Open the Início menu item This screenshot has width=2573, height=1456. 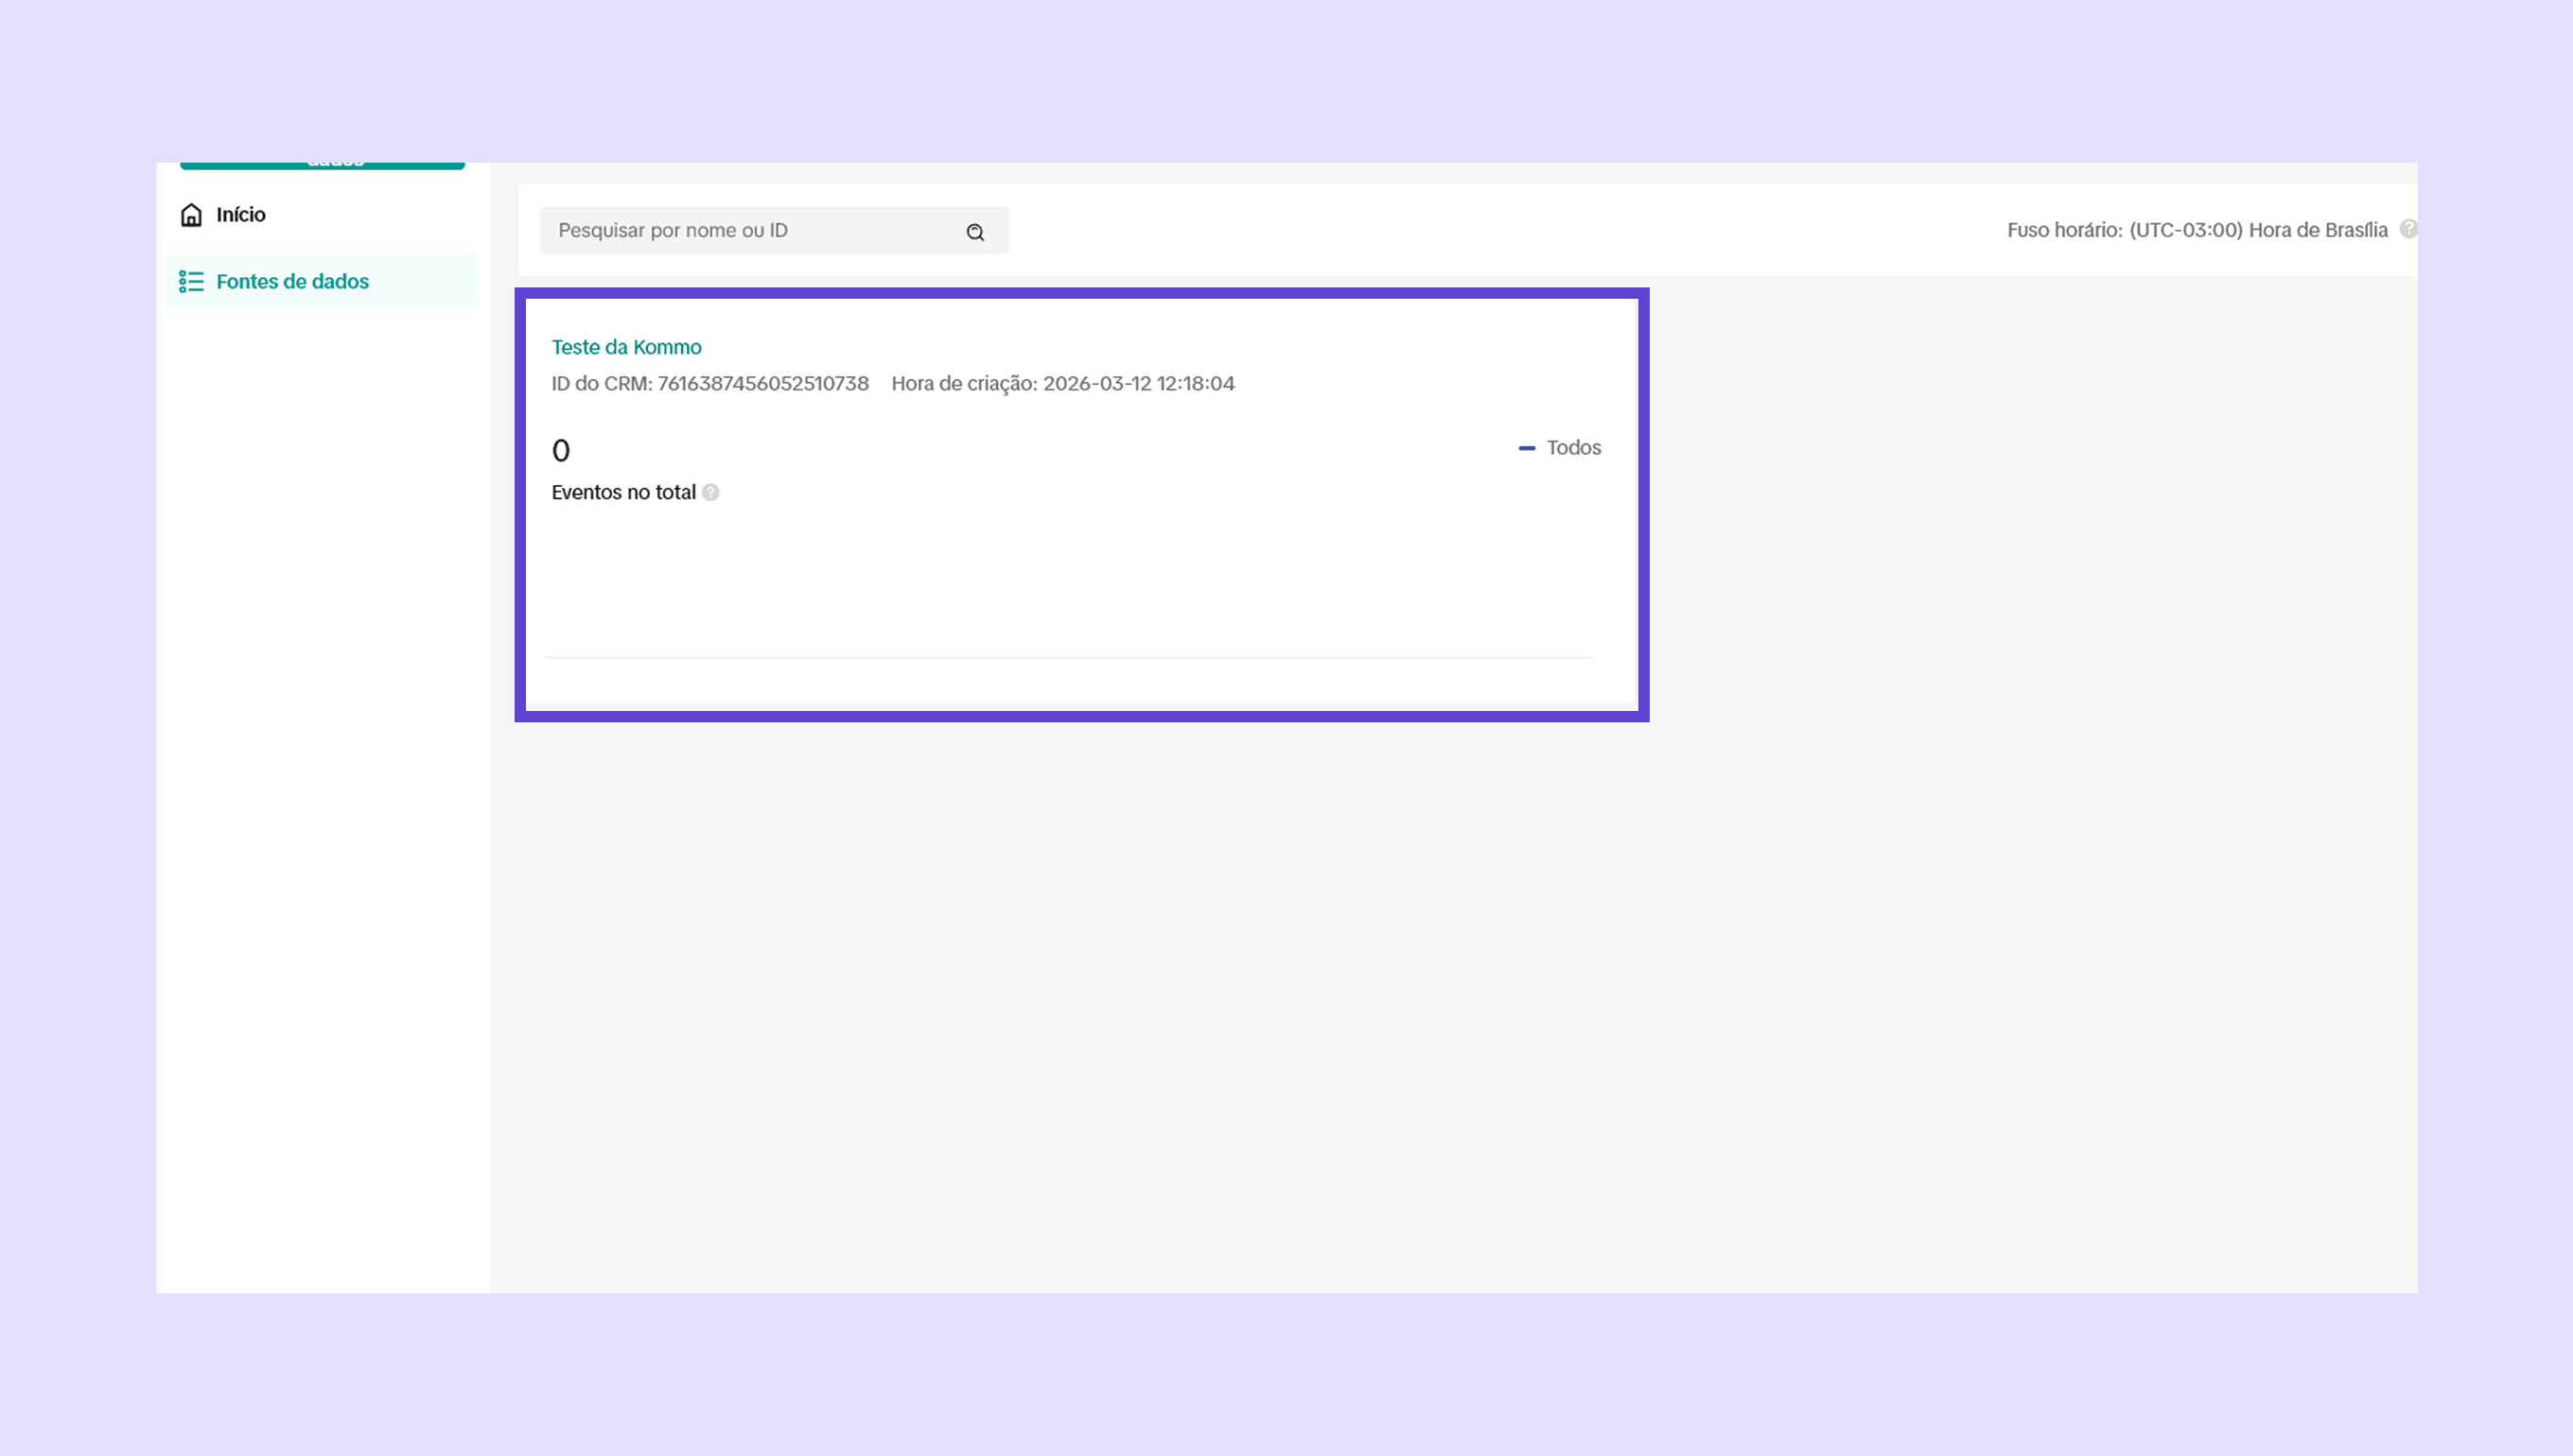pyautogui.click(x=241, y=215)
